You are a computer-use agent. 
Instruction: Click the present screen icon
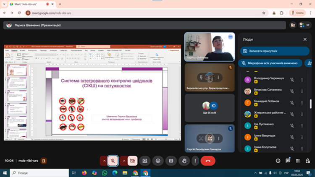click(145, 161)
